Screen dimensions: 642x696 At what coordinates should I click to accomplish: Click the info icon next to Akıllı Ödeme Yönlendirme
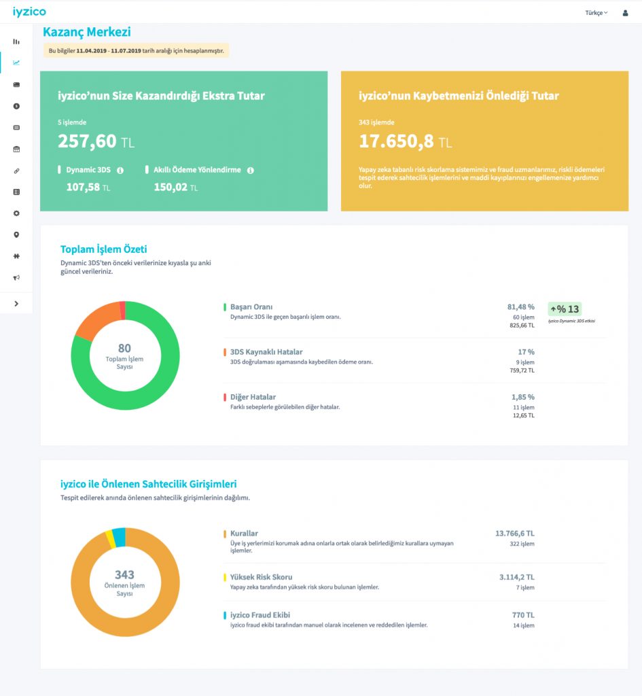pyautogui.click(x=250, y=170)
